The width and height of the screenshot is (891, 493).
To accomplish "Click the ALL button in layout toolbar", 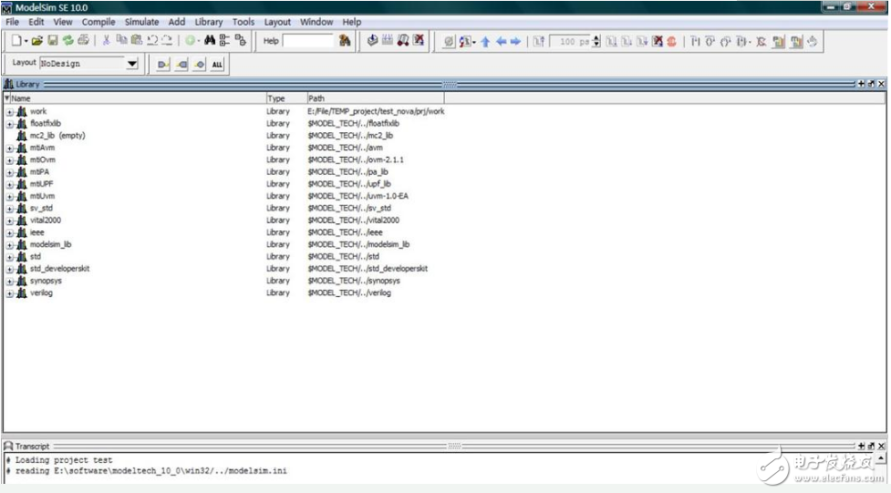I will tap(217, 64).
